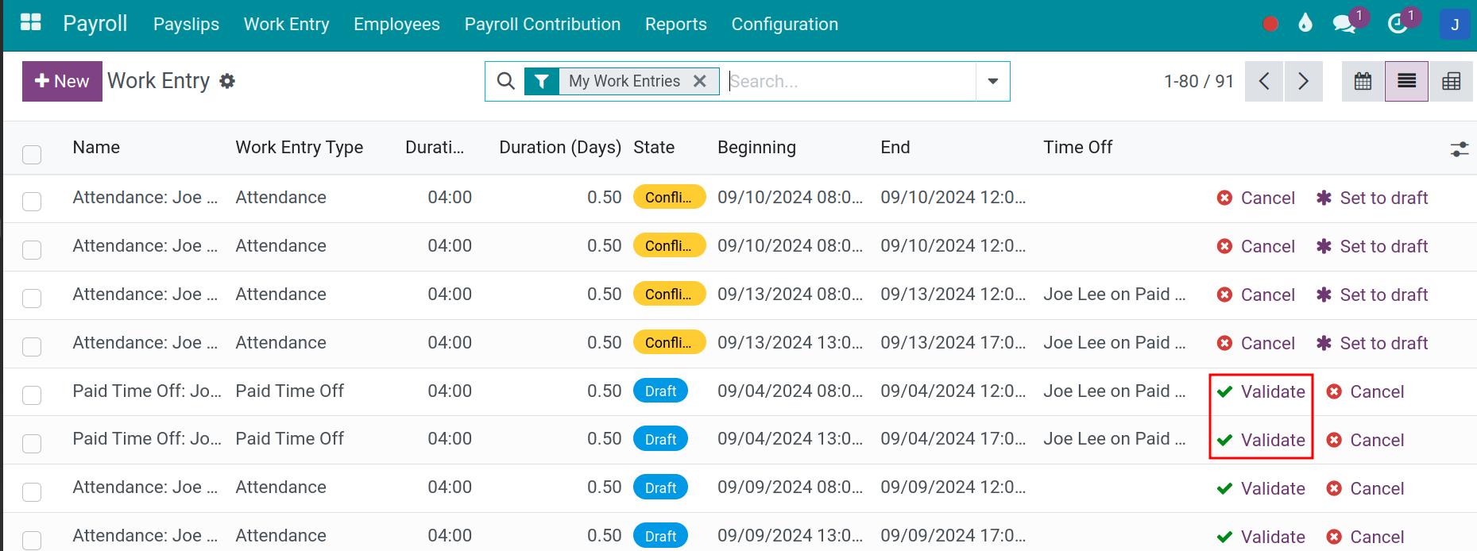Viewport: 1477px width, 551px height.
Task: Open the user avatar J menu
Action: pos(1455,24)
